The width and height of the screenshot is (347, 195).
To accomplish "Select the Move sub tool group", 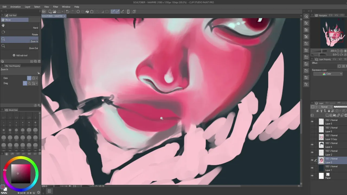I will (x=15, y=20).
